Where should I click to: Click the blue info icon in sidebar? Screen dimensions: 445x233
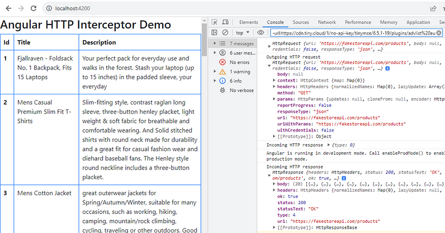point(223,81)
